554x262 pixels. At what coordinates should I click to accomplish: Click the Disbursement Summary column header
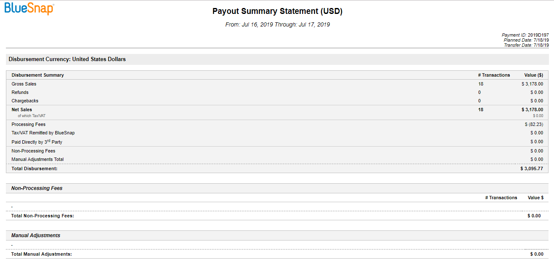(38, 75)
